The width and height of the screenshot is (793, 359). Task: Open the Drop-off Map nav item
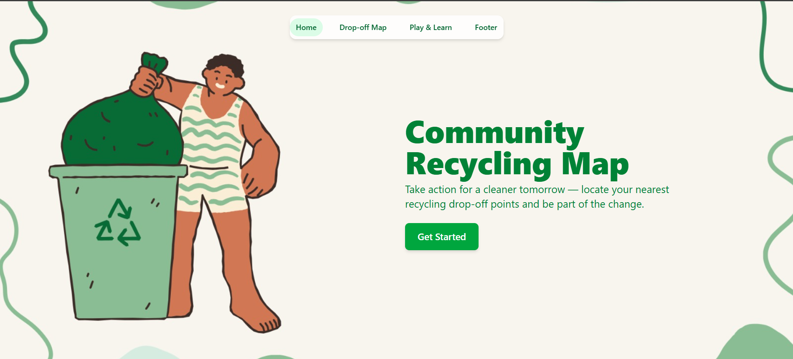363,28
